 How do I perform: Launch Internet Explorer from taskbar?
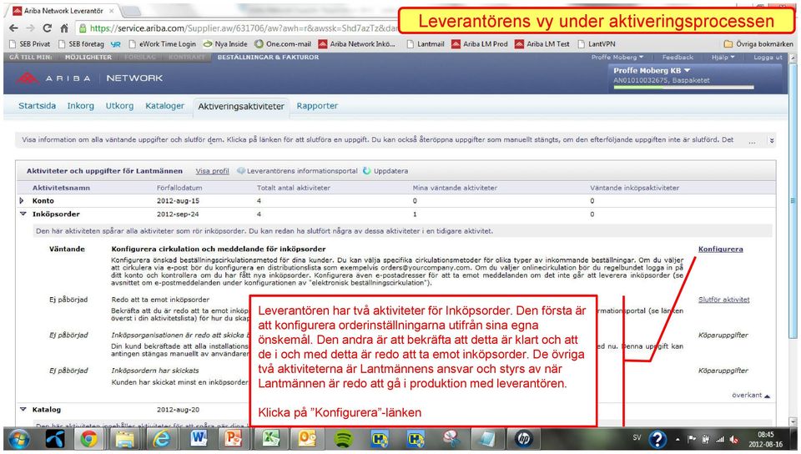tap(161, 439)
